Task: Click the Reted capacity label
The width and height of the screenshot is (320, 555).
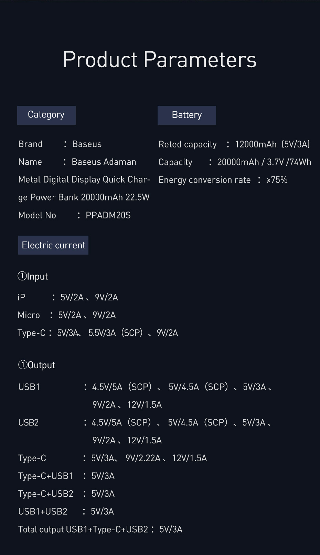Action: [188, 144]
